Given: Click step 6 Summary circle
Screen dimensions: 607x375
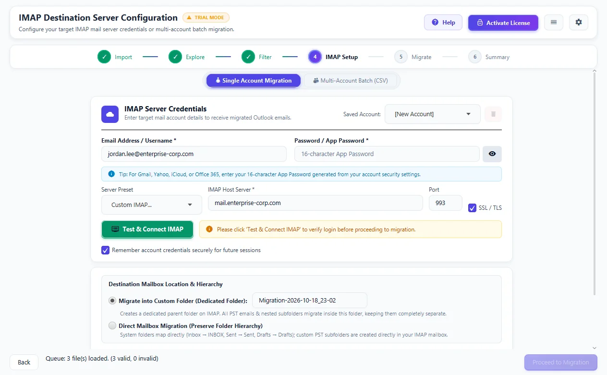Looking at the screenshot, I should pos(475,57).
